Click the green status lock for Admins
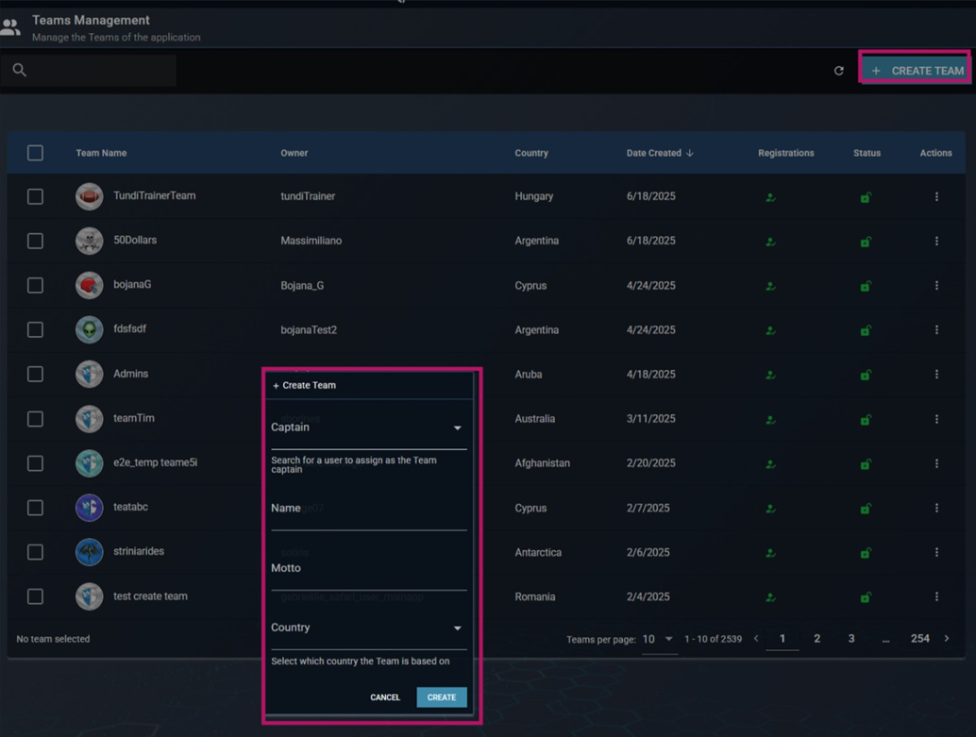Image resolution: width=976 pixels, height=737 pixels. pyautogui.click(x=866, y=374)
